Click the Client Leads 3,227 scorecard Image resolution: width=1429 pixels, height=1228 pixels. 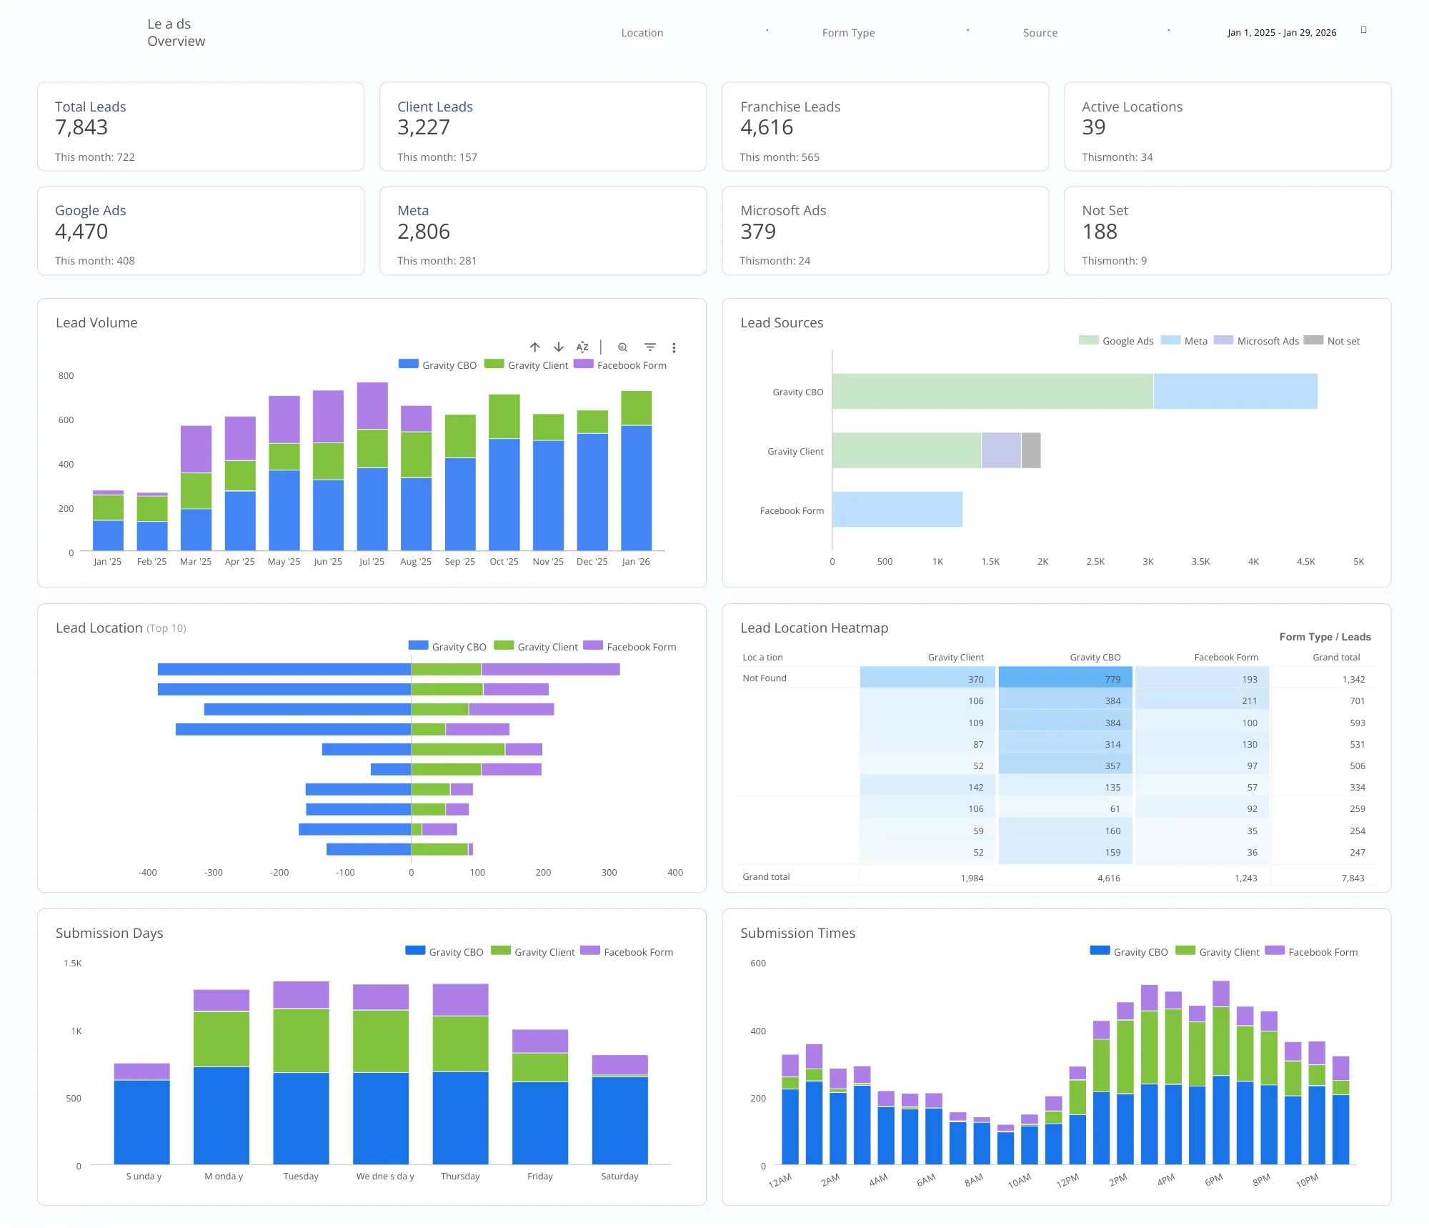click(x=543, y=127)
